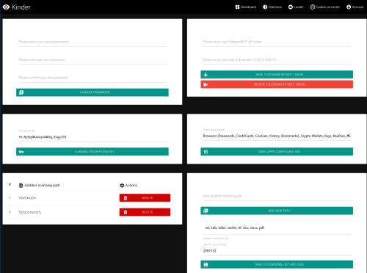Delete the Telegram API bot token
The height and width of the screenshot is (273, 367).
pos(277,84)
